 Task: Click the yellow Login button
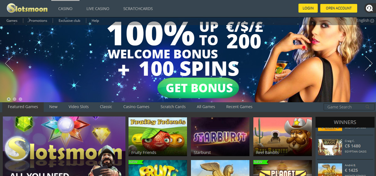pos(308,8)
